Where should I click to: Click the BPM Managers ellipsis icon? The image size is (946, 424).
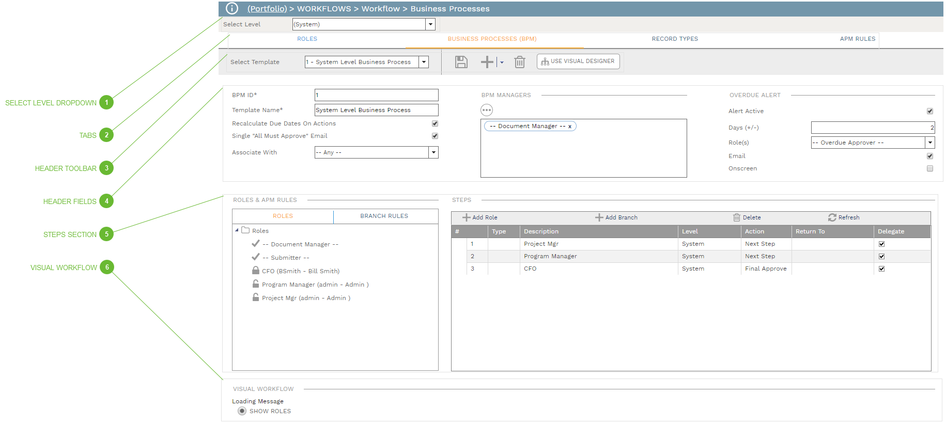pyautogui.click(x=487, y=110)
